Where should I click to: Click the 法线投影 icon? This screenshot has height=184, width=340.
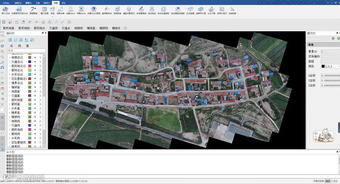233,9
